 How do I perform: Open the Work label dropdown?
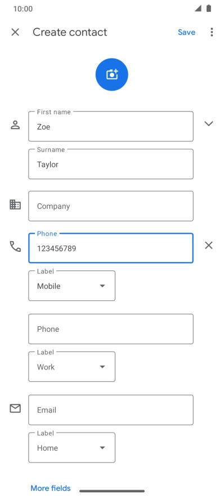tap(71, 367)
